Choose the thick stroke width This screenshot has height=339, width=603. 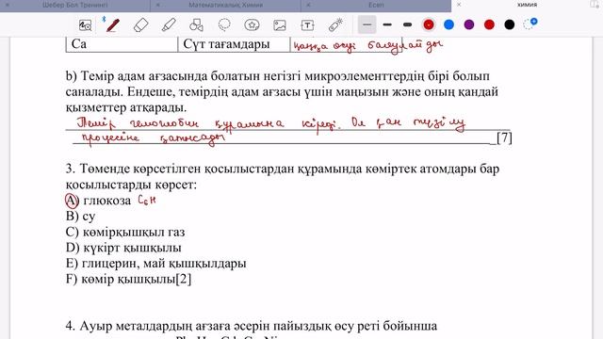tap(407, 25)
